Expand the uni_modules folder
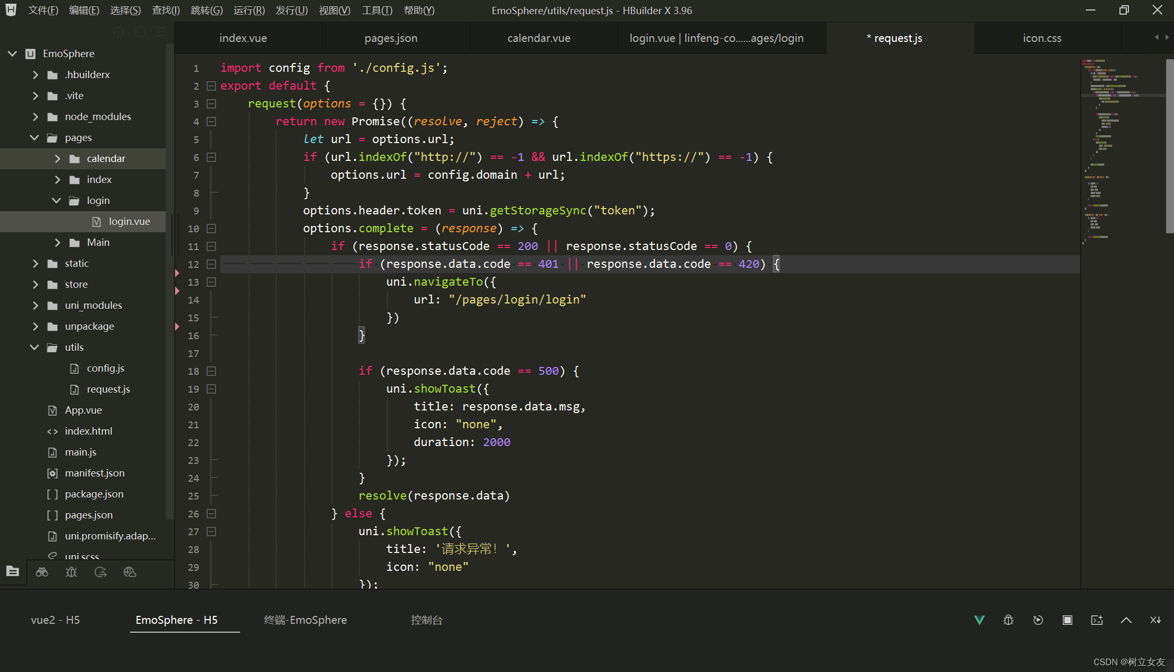 [35, 305]
